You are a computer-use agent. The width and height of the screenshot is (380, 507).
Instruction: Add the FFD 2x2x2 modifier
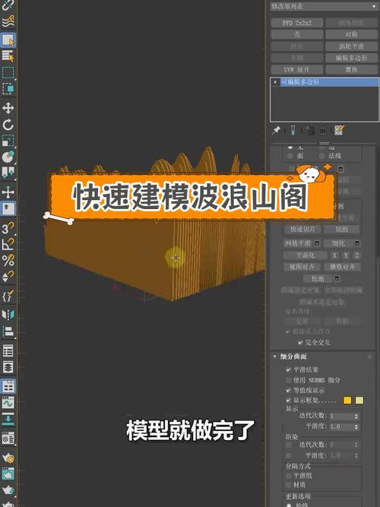[297, 23]
